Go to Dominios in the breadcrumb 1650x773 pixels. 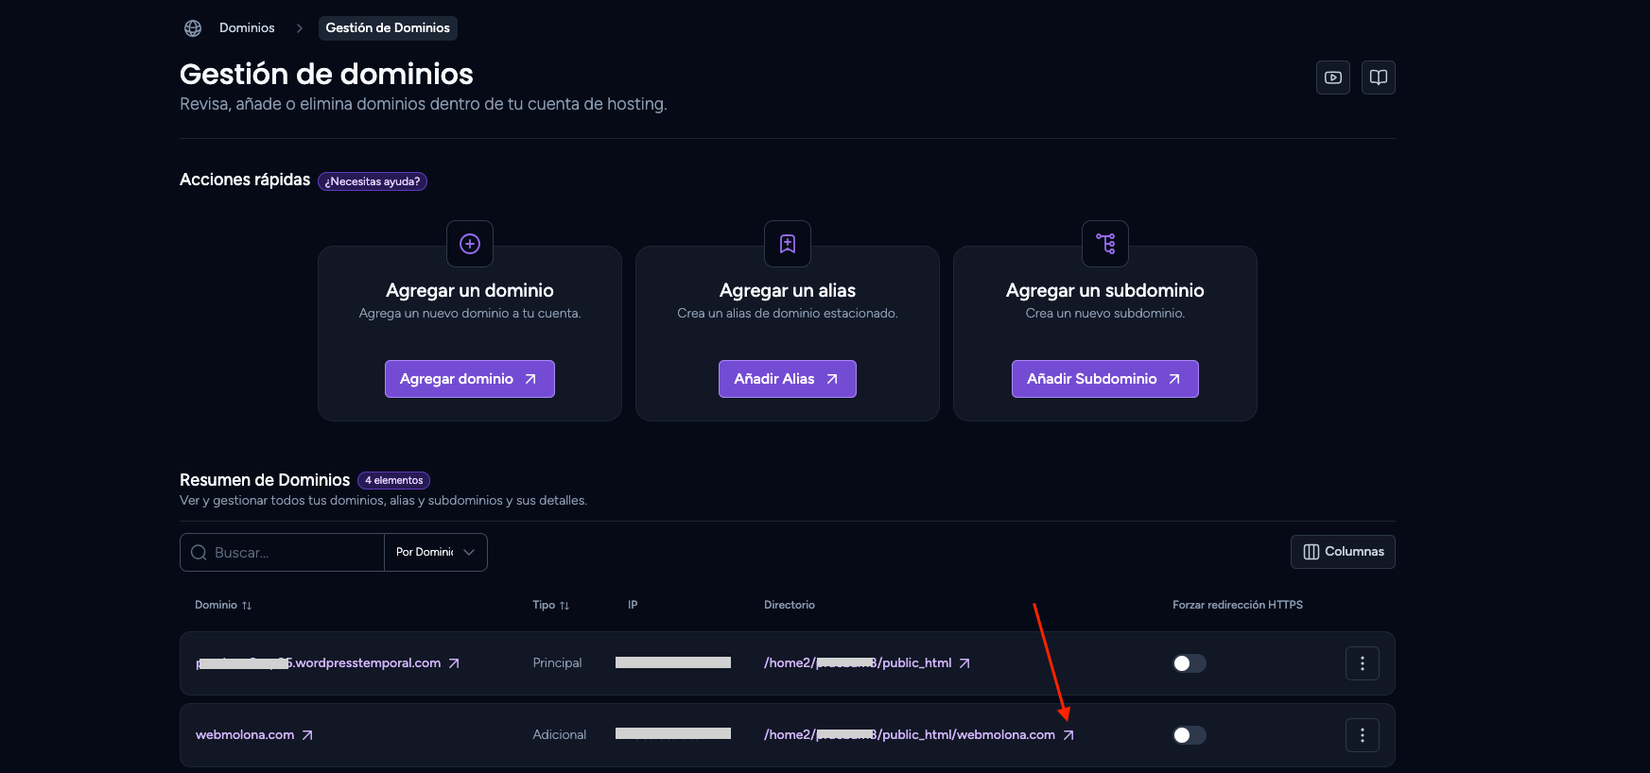(247, 28)
